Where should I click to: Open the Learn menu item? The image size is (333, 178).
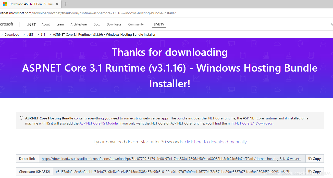click(60, 24)
